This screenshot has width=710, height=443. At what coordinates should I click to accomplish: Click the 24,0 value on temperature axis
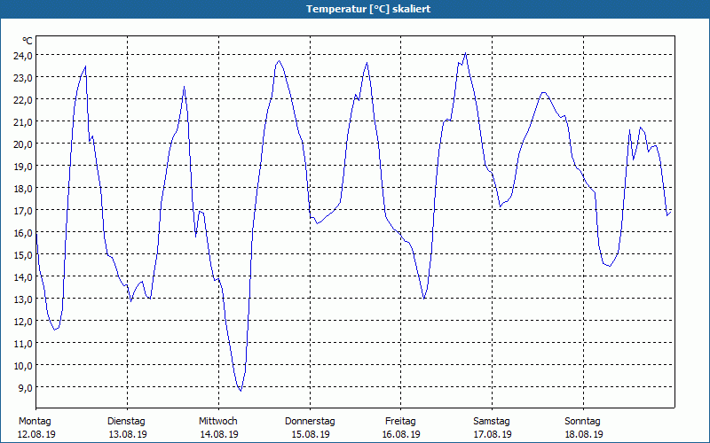[x=23, y=55]
